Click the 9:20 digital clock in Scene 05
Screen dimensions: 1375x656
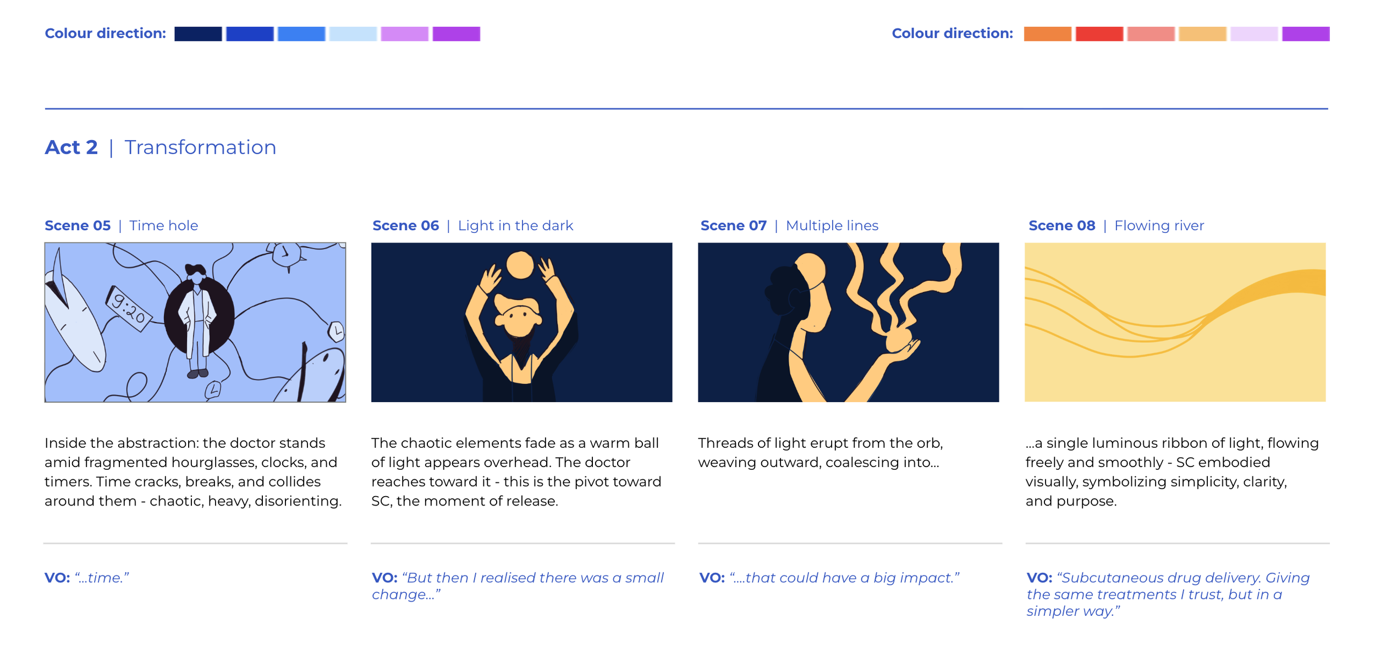(129, 308)
